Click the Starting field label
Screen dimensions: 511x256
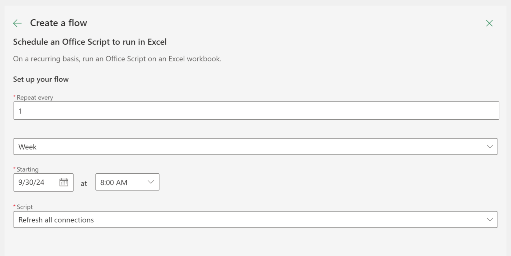(28, 169)
